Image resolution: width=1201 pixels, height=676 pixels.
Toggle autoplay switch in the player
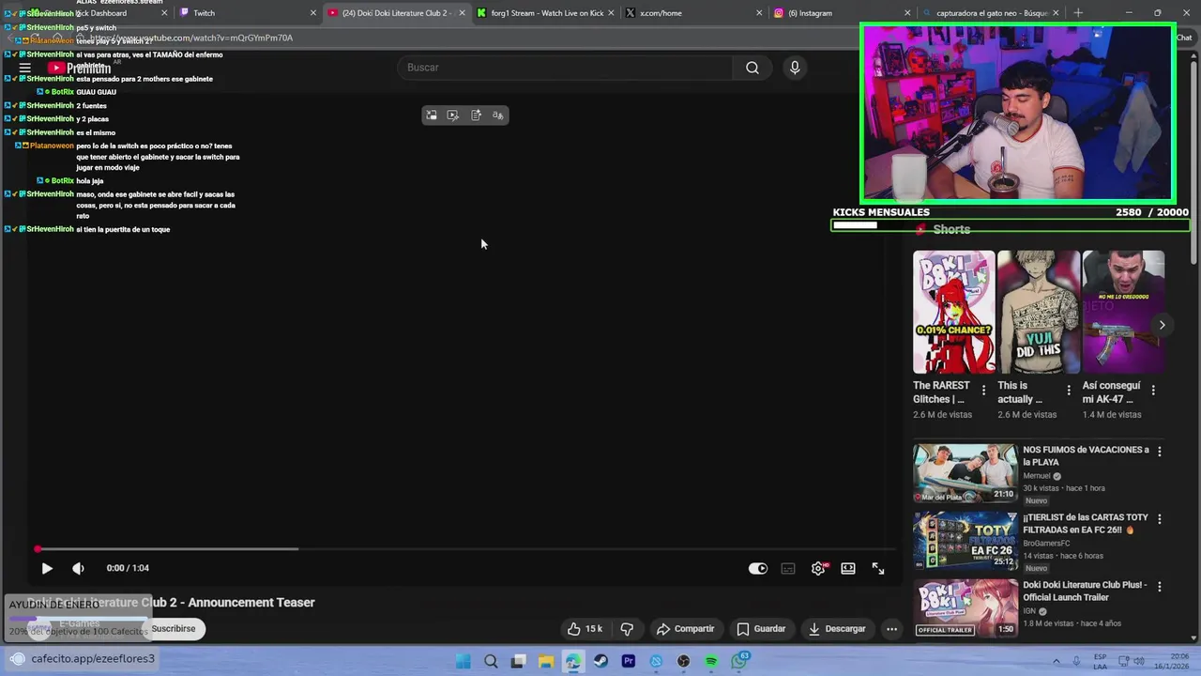pyautogui.click(x=758, y=568)
